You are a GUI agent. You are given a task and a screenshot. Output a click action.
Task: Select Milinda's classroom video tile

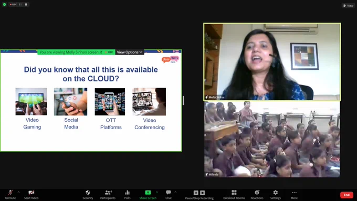click(272, 139)
